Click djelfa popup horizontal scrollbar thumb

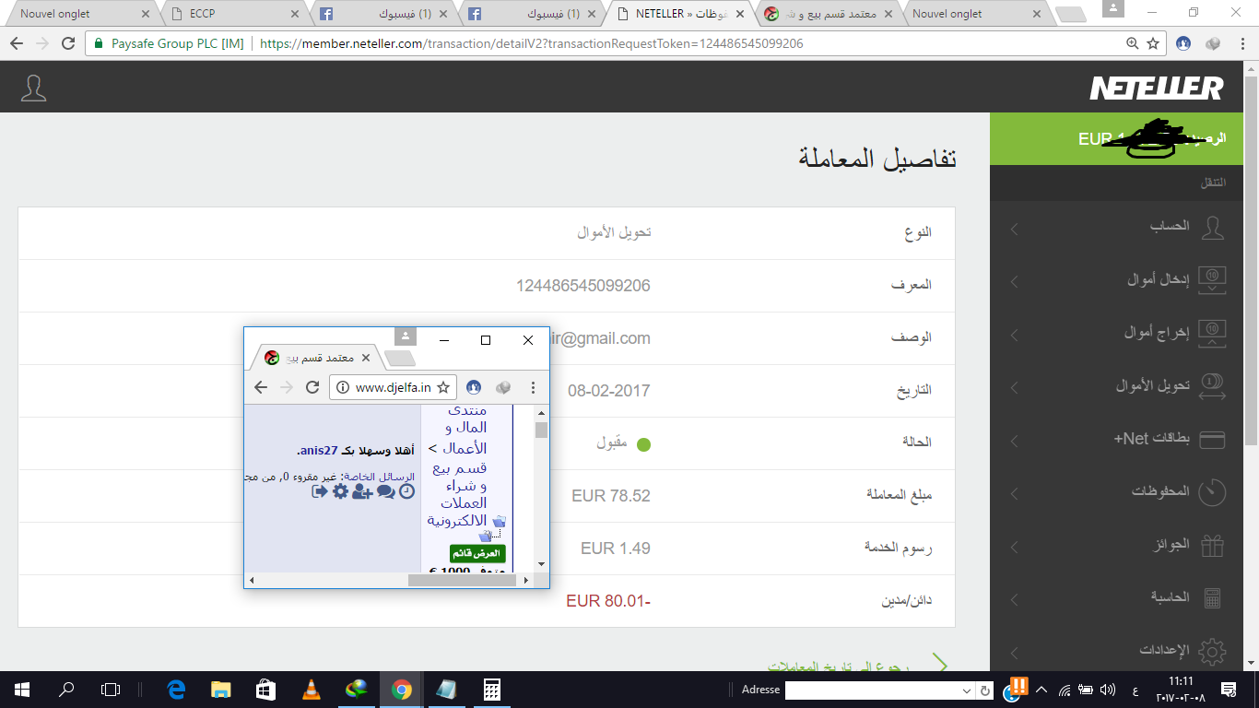point(464,580)
